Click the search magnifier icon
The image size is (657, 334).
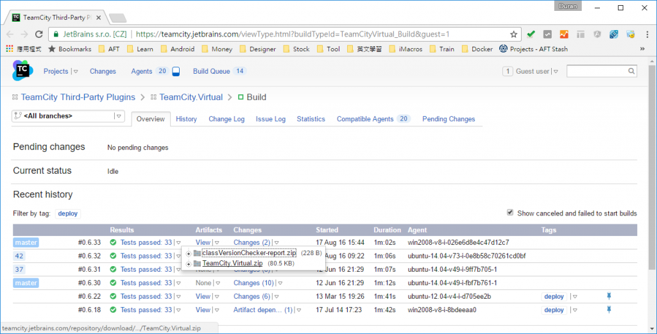(631, 71)
